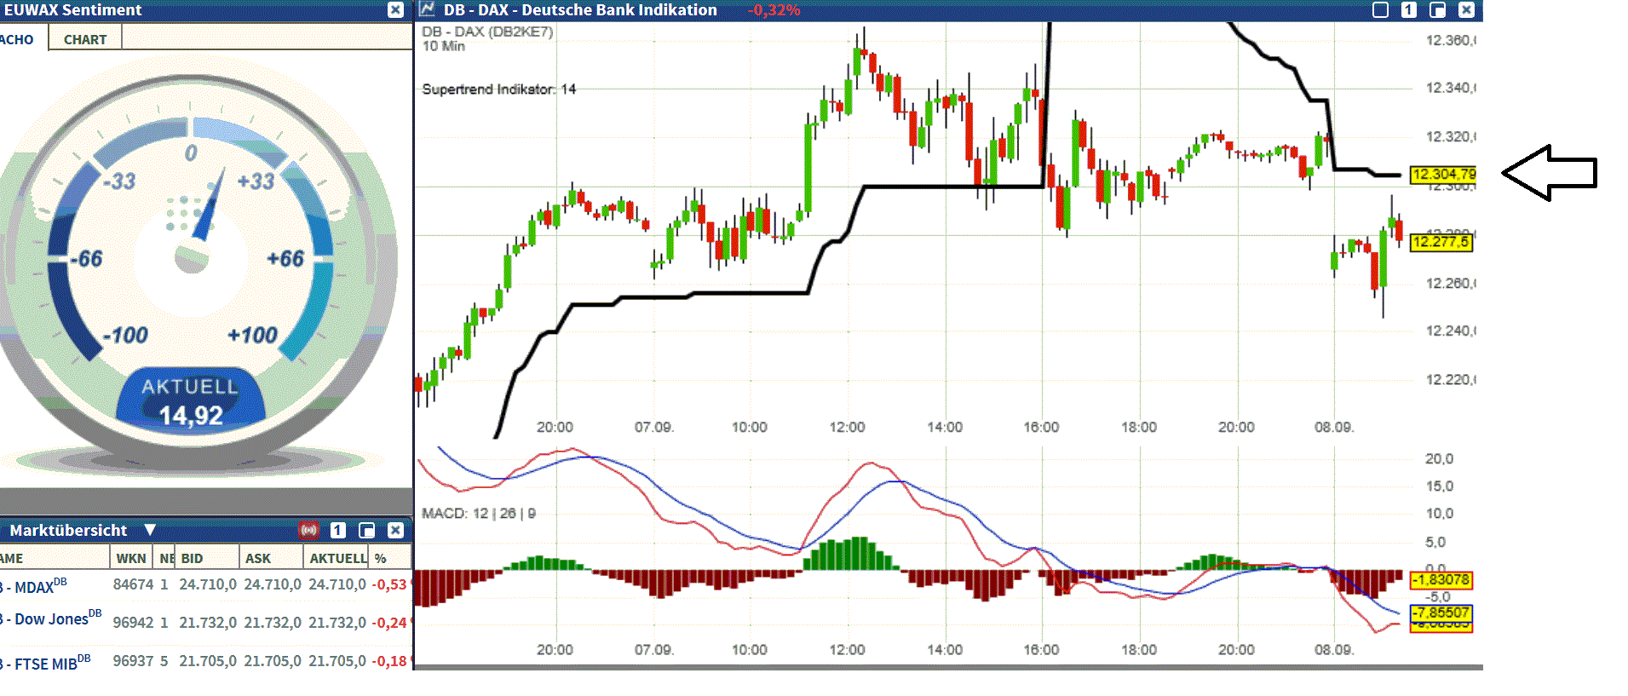1628x696 pixels.
Task: Switch to the CHART tab in EUWAX Sentiment
Action: tap(85, 39)
